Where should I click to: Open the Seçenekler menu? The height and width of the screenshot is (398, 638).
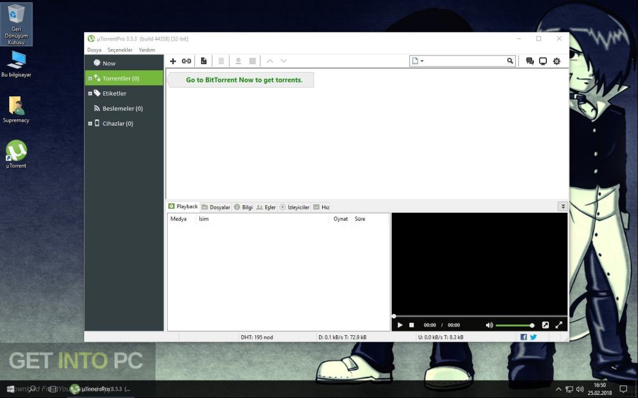120,50
